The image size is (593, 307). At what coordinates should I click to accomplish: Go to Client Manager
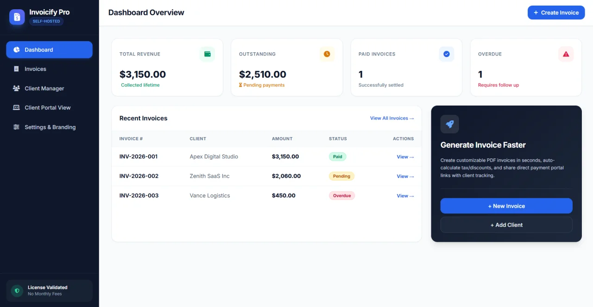coord(49,88)
